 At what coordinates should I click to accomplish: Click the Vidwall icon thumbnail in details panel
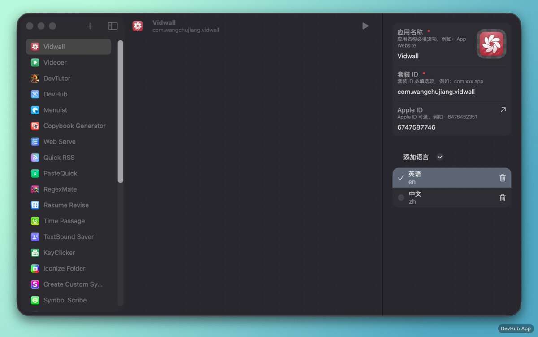click(491, 44)
